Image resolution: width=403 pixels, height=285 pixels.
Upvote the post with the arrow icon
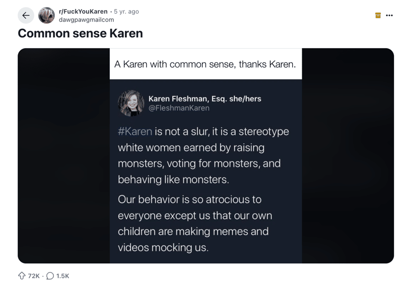pos(22,275)
